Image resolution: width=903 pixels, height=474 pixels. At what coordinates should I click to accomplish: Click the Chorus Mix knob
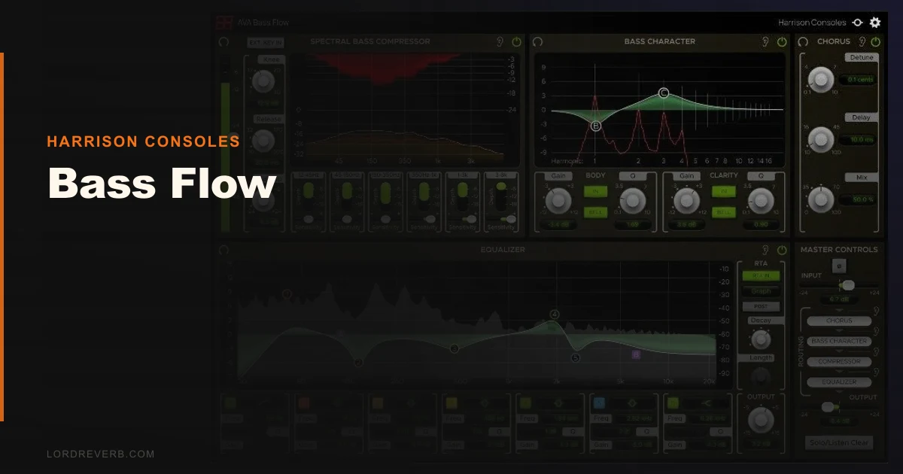822,199
